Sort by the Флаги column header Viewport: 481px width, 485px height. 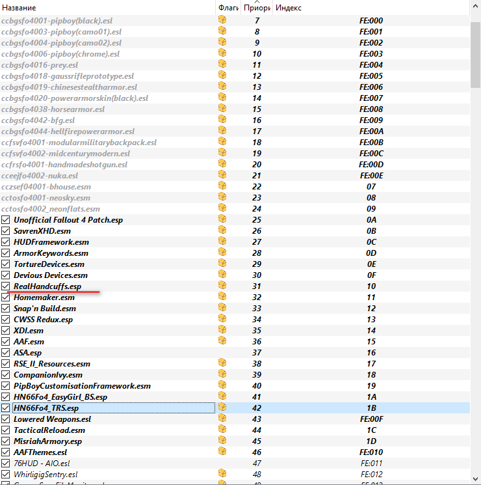(x=228, y=8)
